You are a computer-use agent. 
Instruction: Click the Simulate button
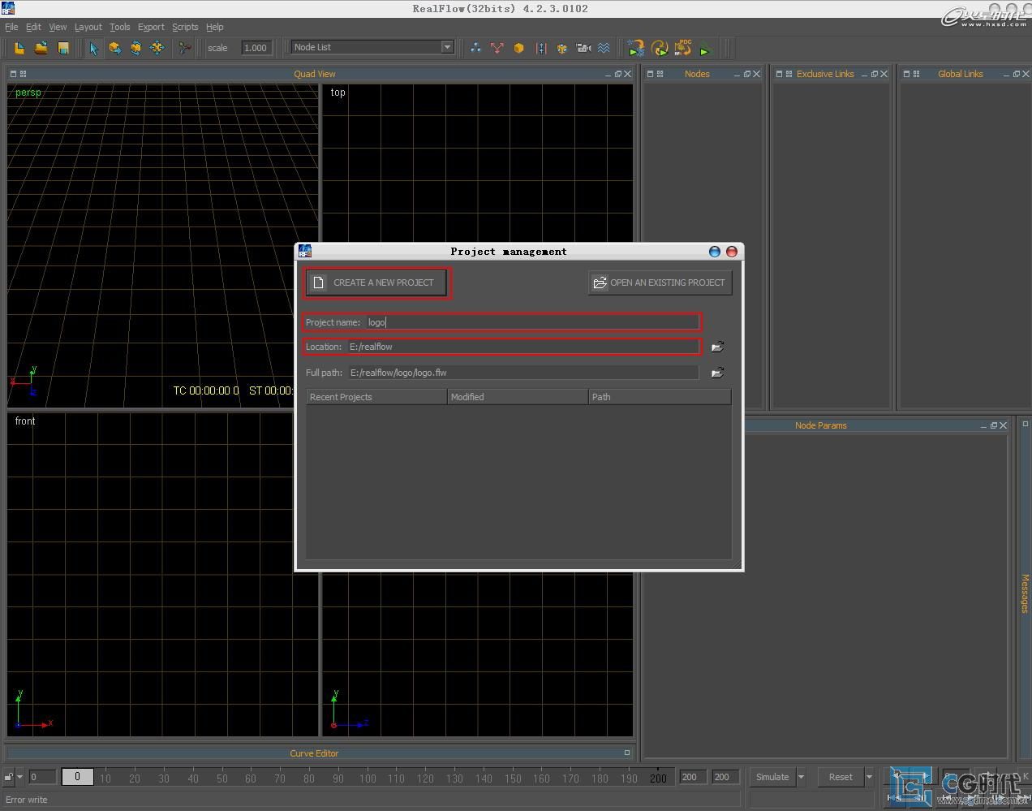(772, 777)
